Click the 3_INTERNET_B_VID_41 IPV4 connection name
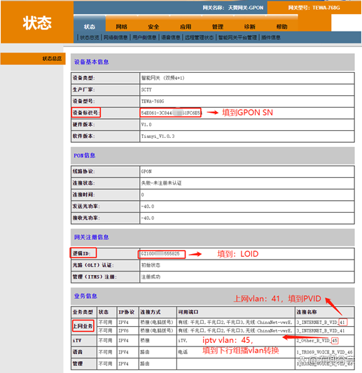This screenshot has width=362, height=373. (321, 323)
